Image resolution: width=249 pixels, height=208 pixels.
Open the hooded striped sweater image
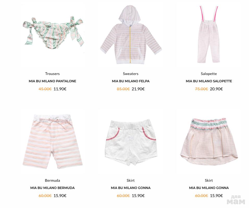coord(131,35)
